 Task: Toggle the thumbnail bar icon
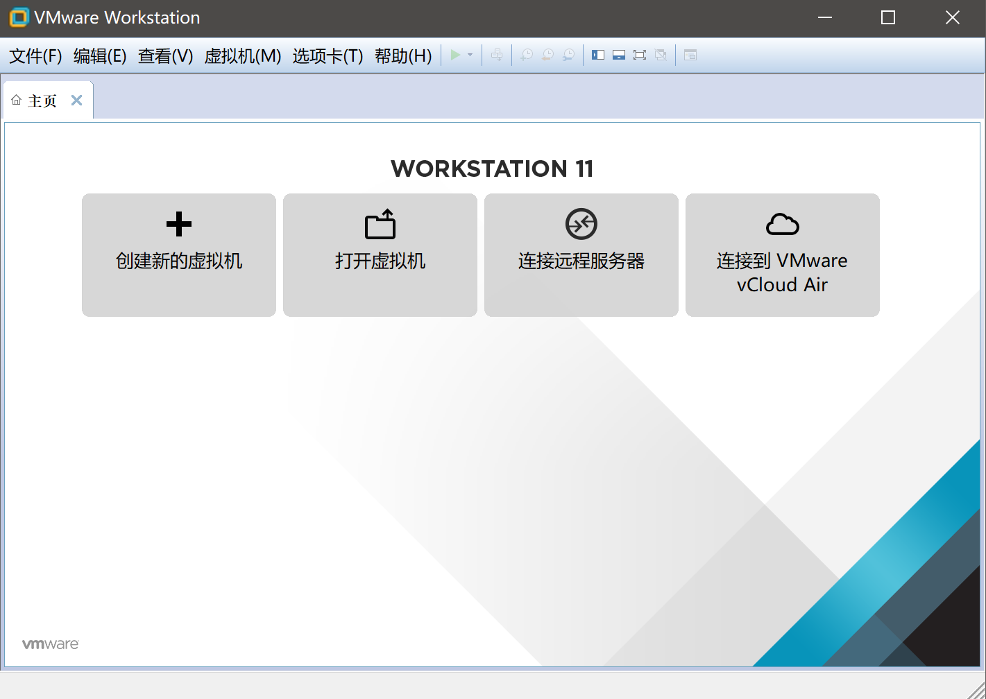(619, 55)
